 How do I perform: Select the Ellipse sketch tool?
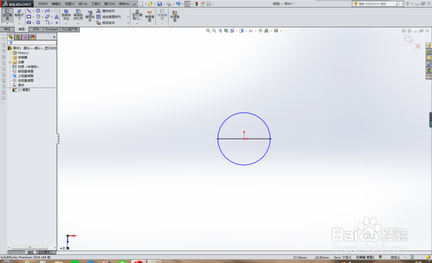point(47,17)
